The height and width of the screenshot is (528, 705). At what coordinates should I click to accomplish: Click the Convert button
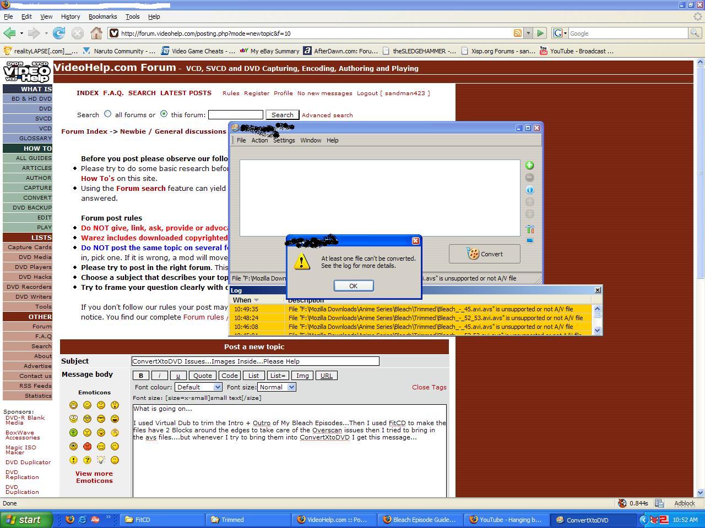[484, 254]
